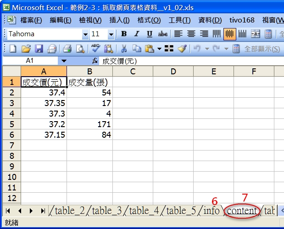Toggle Italic formatting

pyautogui.click(x=137, y=34)
